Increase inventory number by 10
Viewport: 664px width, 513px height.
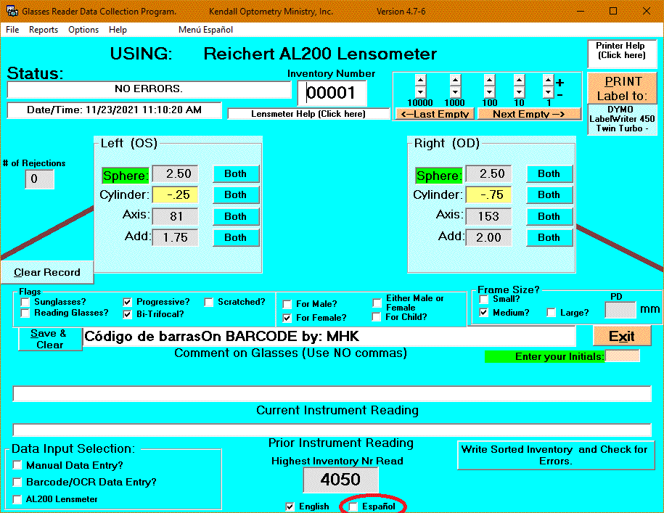(x=519, y=80)
